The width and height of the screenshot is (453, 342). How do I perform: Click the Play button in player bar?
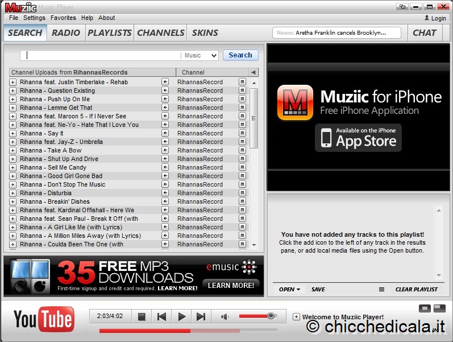pos(182,316)
